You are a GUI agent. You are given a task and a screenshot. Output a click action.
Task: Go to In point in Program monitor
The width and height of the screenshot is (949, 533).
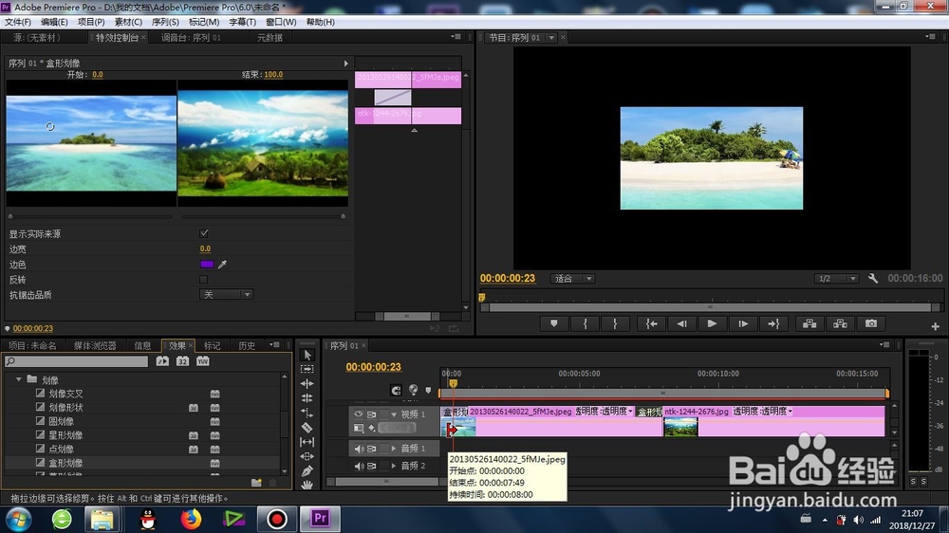point(651,323)
